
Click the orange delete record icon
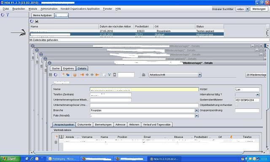coord(75,75)
